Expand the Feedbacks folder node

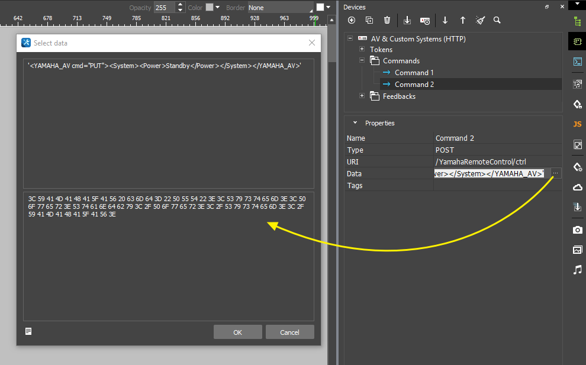click(362, 96)
